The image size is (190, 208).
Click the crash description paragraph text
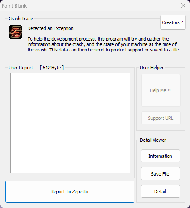104,44
